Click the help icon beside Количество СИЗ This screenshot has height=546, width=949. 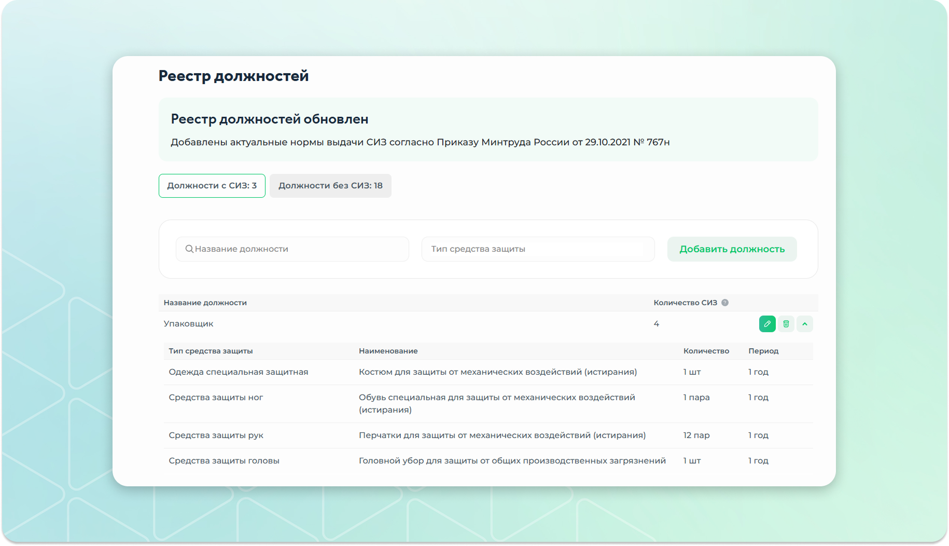725,303
